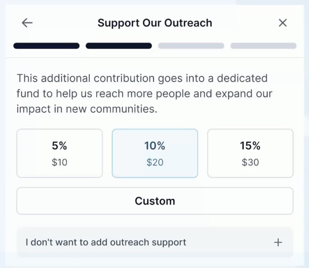The width and height of the screenshot is (309, 268).
Task: Go back using the left arrow icon
Action: point(27,23)
